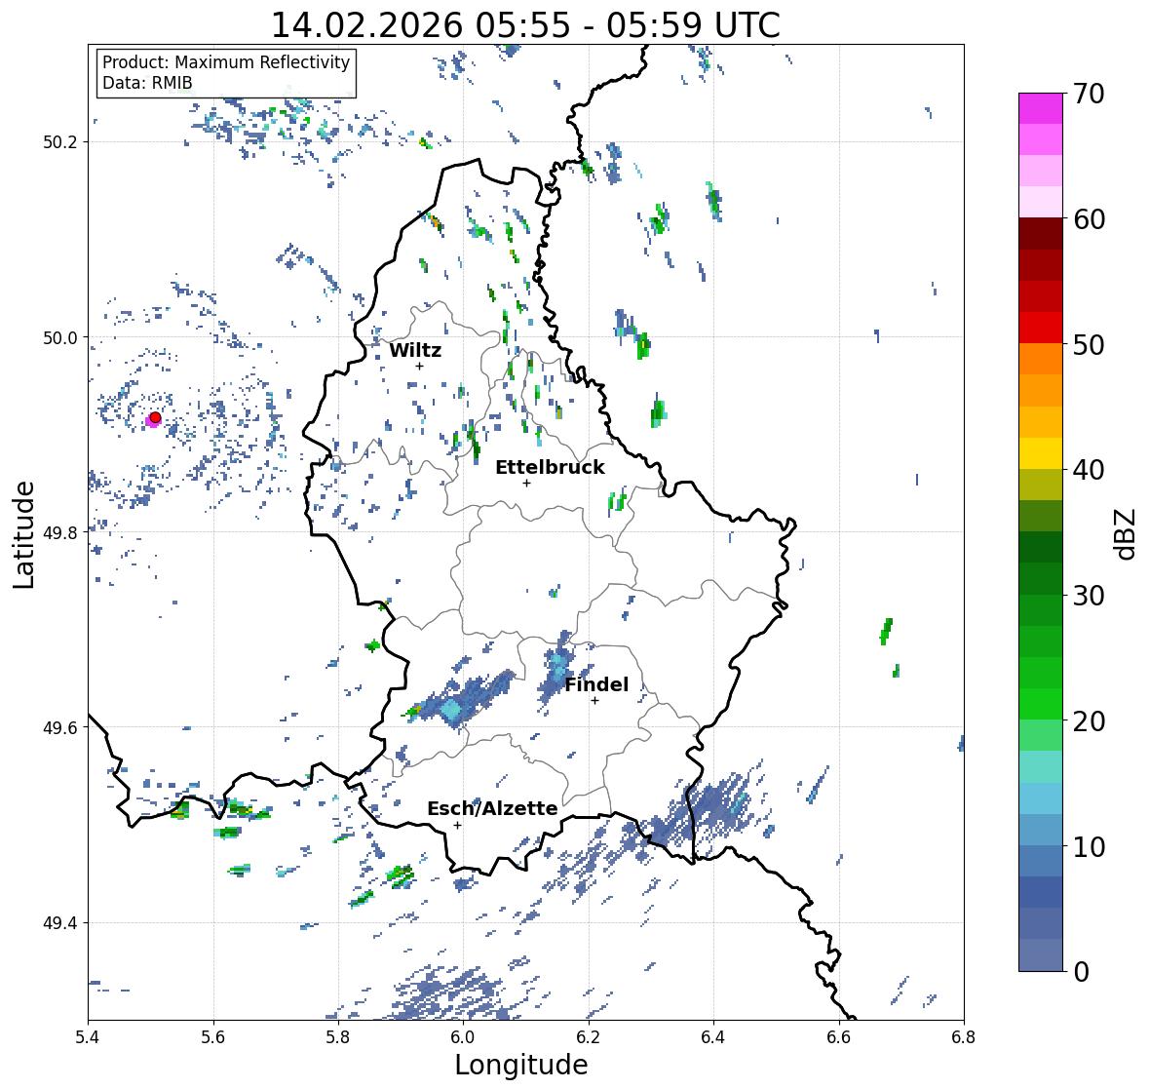The image size is (1149, 1089).
Task: Select the Ettelbruck station label
Action: click(550, 468)
